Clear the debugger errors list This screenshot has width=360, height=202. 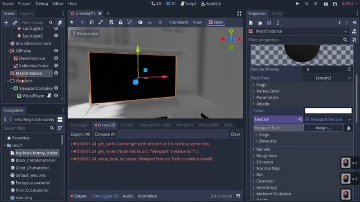pos(235,134)
